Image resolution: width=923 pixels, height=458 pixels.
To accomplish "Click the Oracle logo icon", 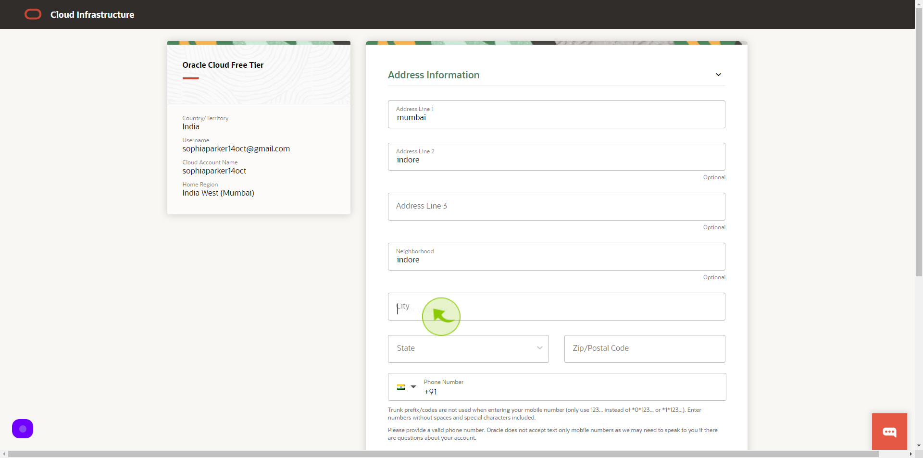I will (33, 14).
